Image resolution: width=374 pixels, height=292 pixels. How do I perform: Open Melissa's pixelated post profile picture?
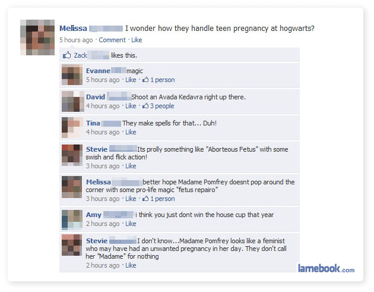click(37, 37)
